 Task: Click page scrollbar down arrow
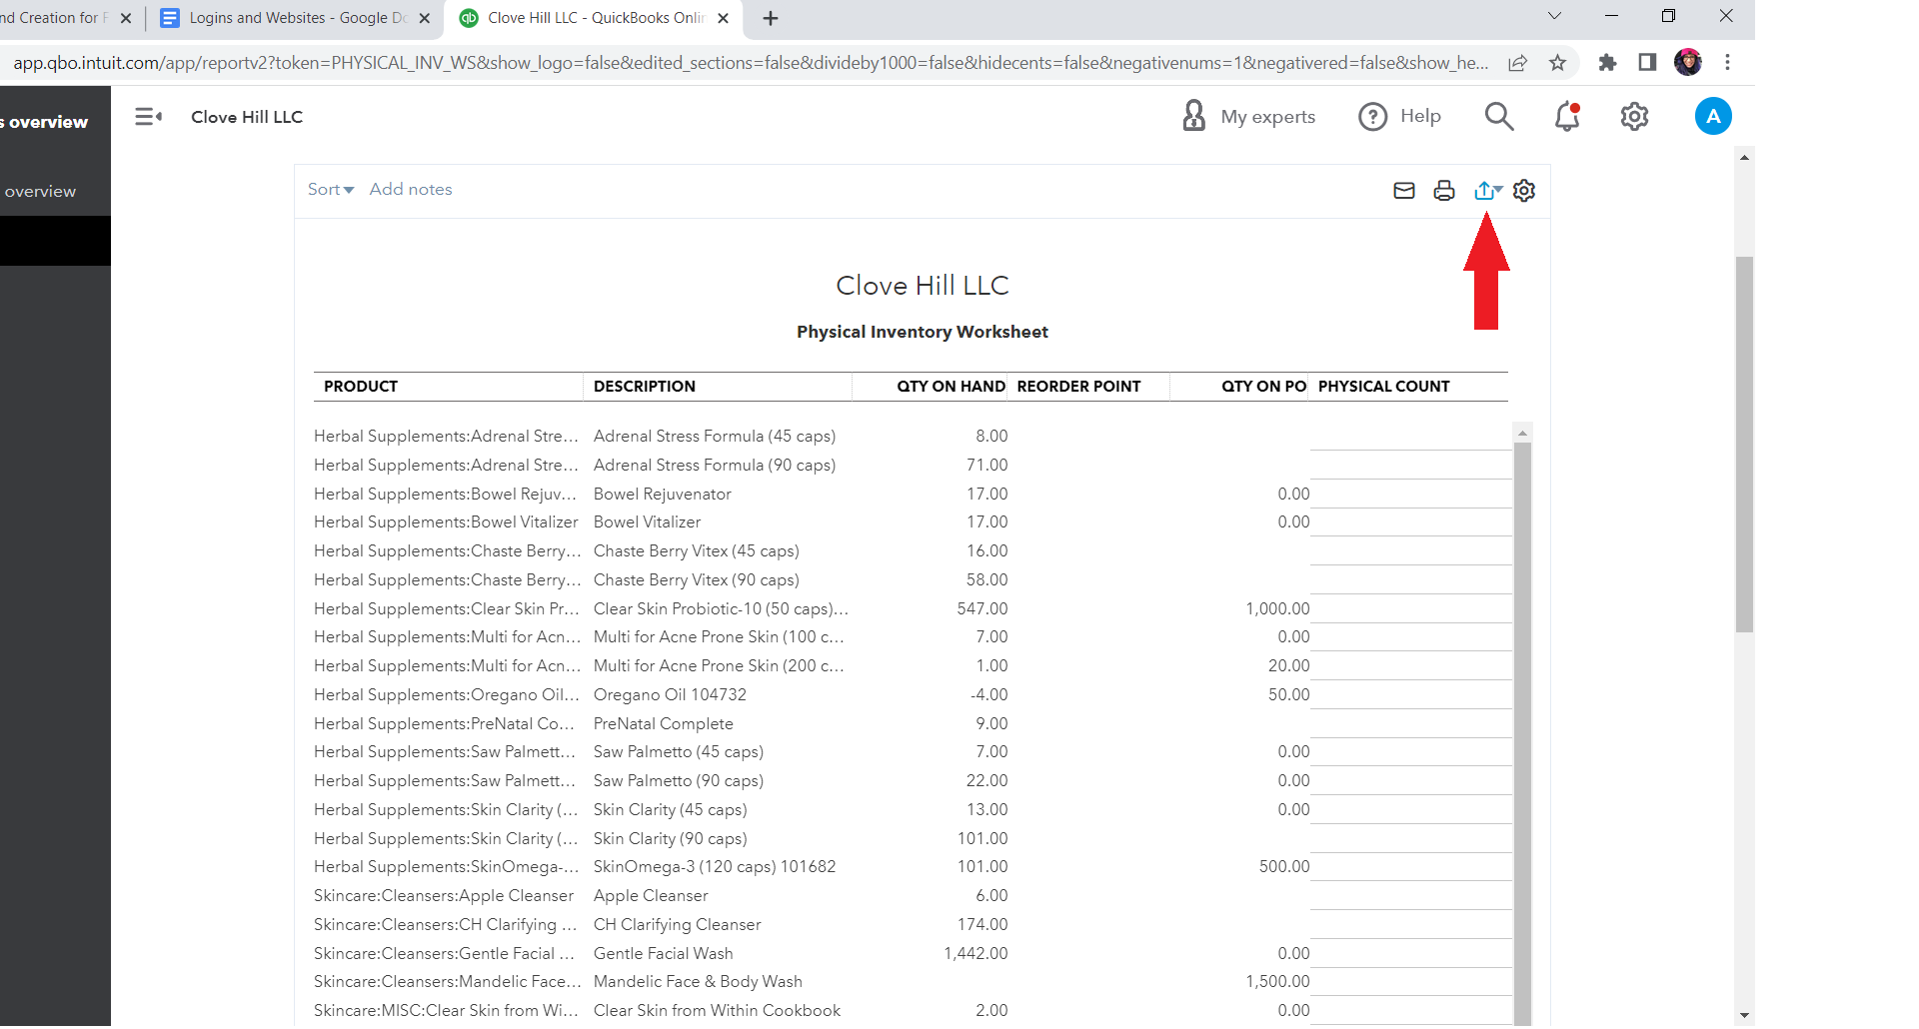[1744, 1016]
